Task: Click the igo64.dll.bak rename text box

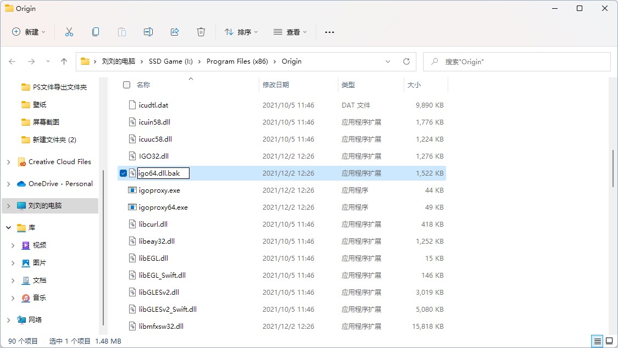Action: (163, 173)
